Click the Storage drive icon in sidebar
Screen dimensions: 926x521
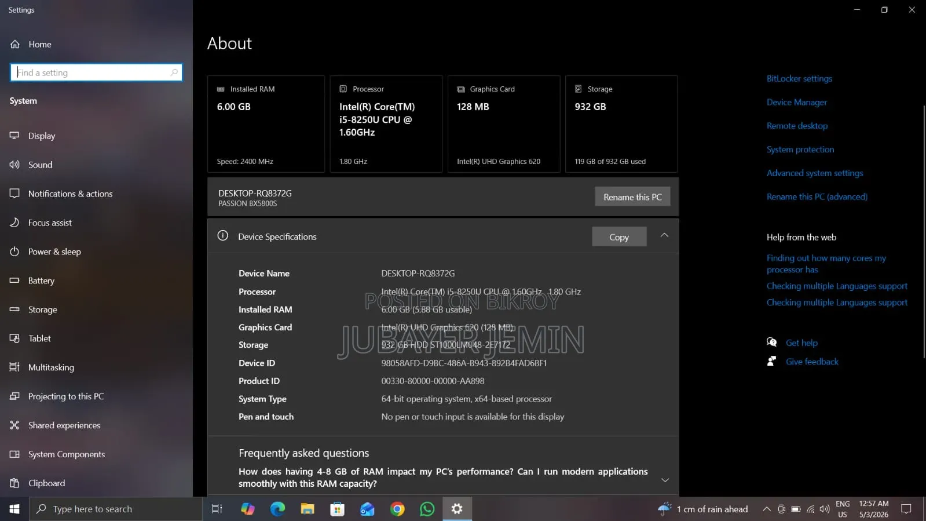tap(14, 309)
